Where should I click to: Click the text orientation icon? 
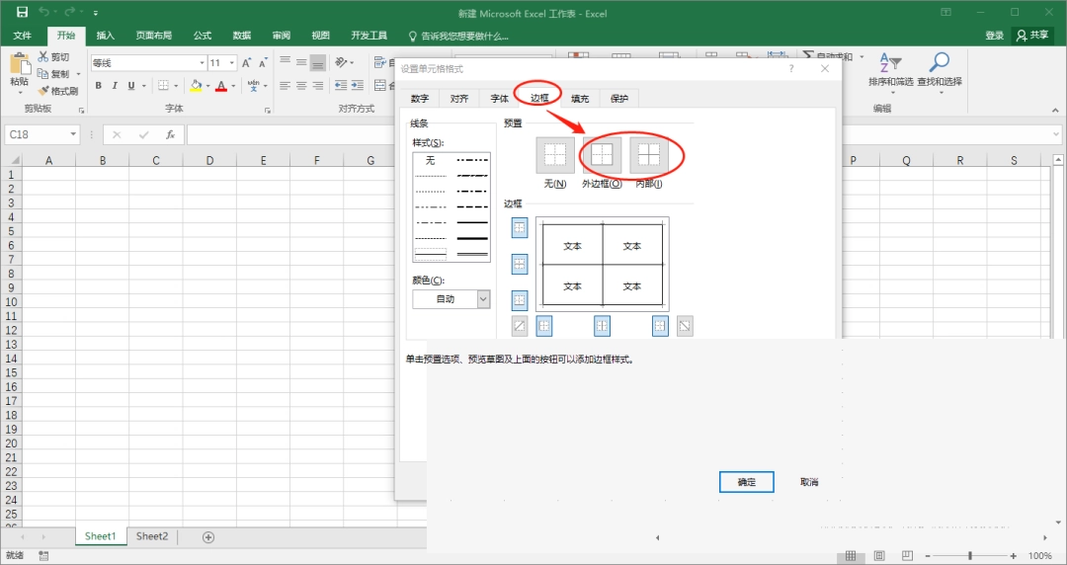coord(341,62)
